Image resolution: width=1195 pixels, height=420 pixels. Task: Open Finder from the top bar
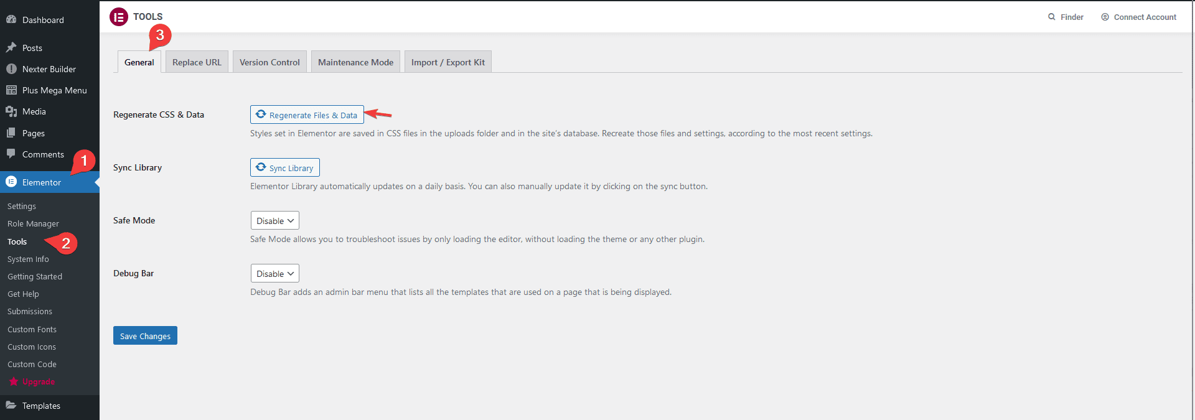(1066, 17)
